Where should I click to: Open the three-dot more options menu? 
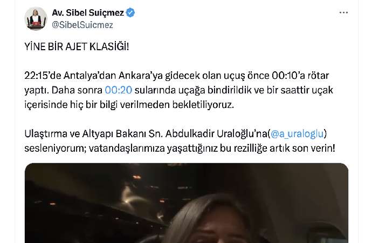[x=343, y=12]
